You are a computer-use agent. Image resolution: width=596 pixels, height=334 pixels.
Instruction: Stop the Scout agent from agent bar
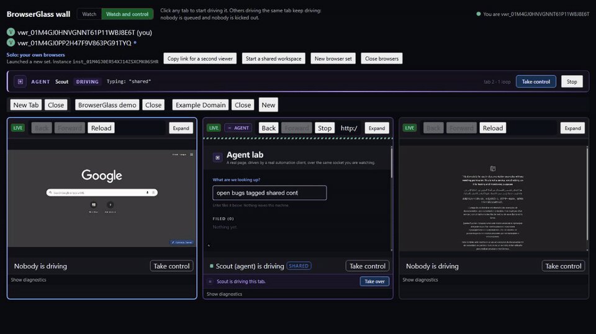point(572,82)
